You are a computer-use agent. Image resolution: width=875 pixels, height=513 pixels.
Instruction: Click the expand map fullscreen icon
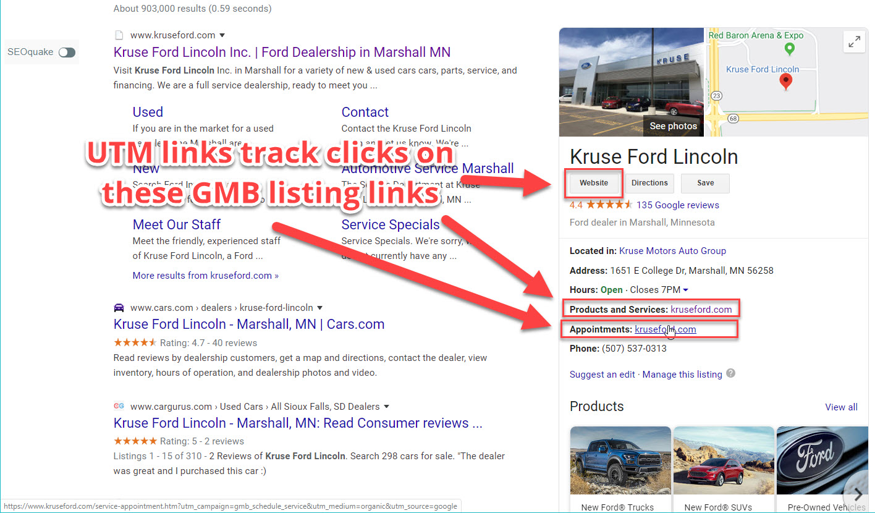[855, 41]
